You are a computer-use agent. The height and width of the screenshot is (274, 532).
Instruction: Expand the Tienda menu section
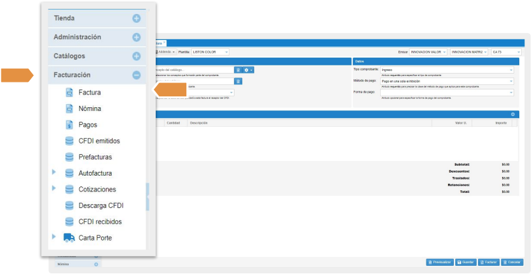tap(136, 18)
